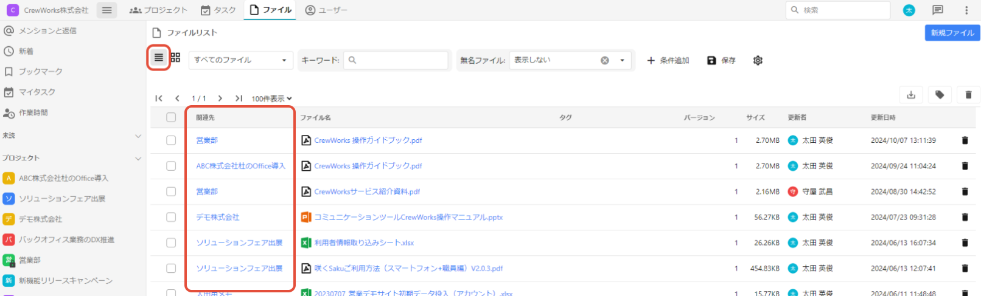Open the chat messages icon in header
This screenshot has width=981, height=296.
click(x=938, y=10)
